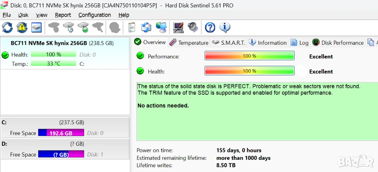Click the yellow warning alert toolbar icon
This screenshot has width=378, height=172.
(22, 27)
